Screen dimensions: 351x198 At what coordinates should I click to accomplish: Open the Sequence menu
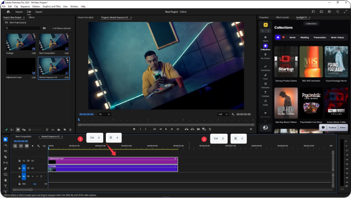point(24,6)
